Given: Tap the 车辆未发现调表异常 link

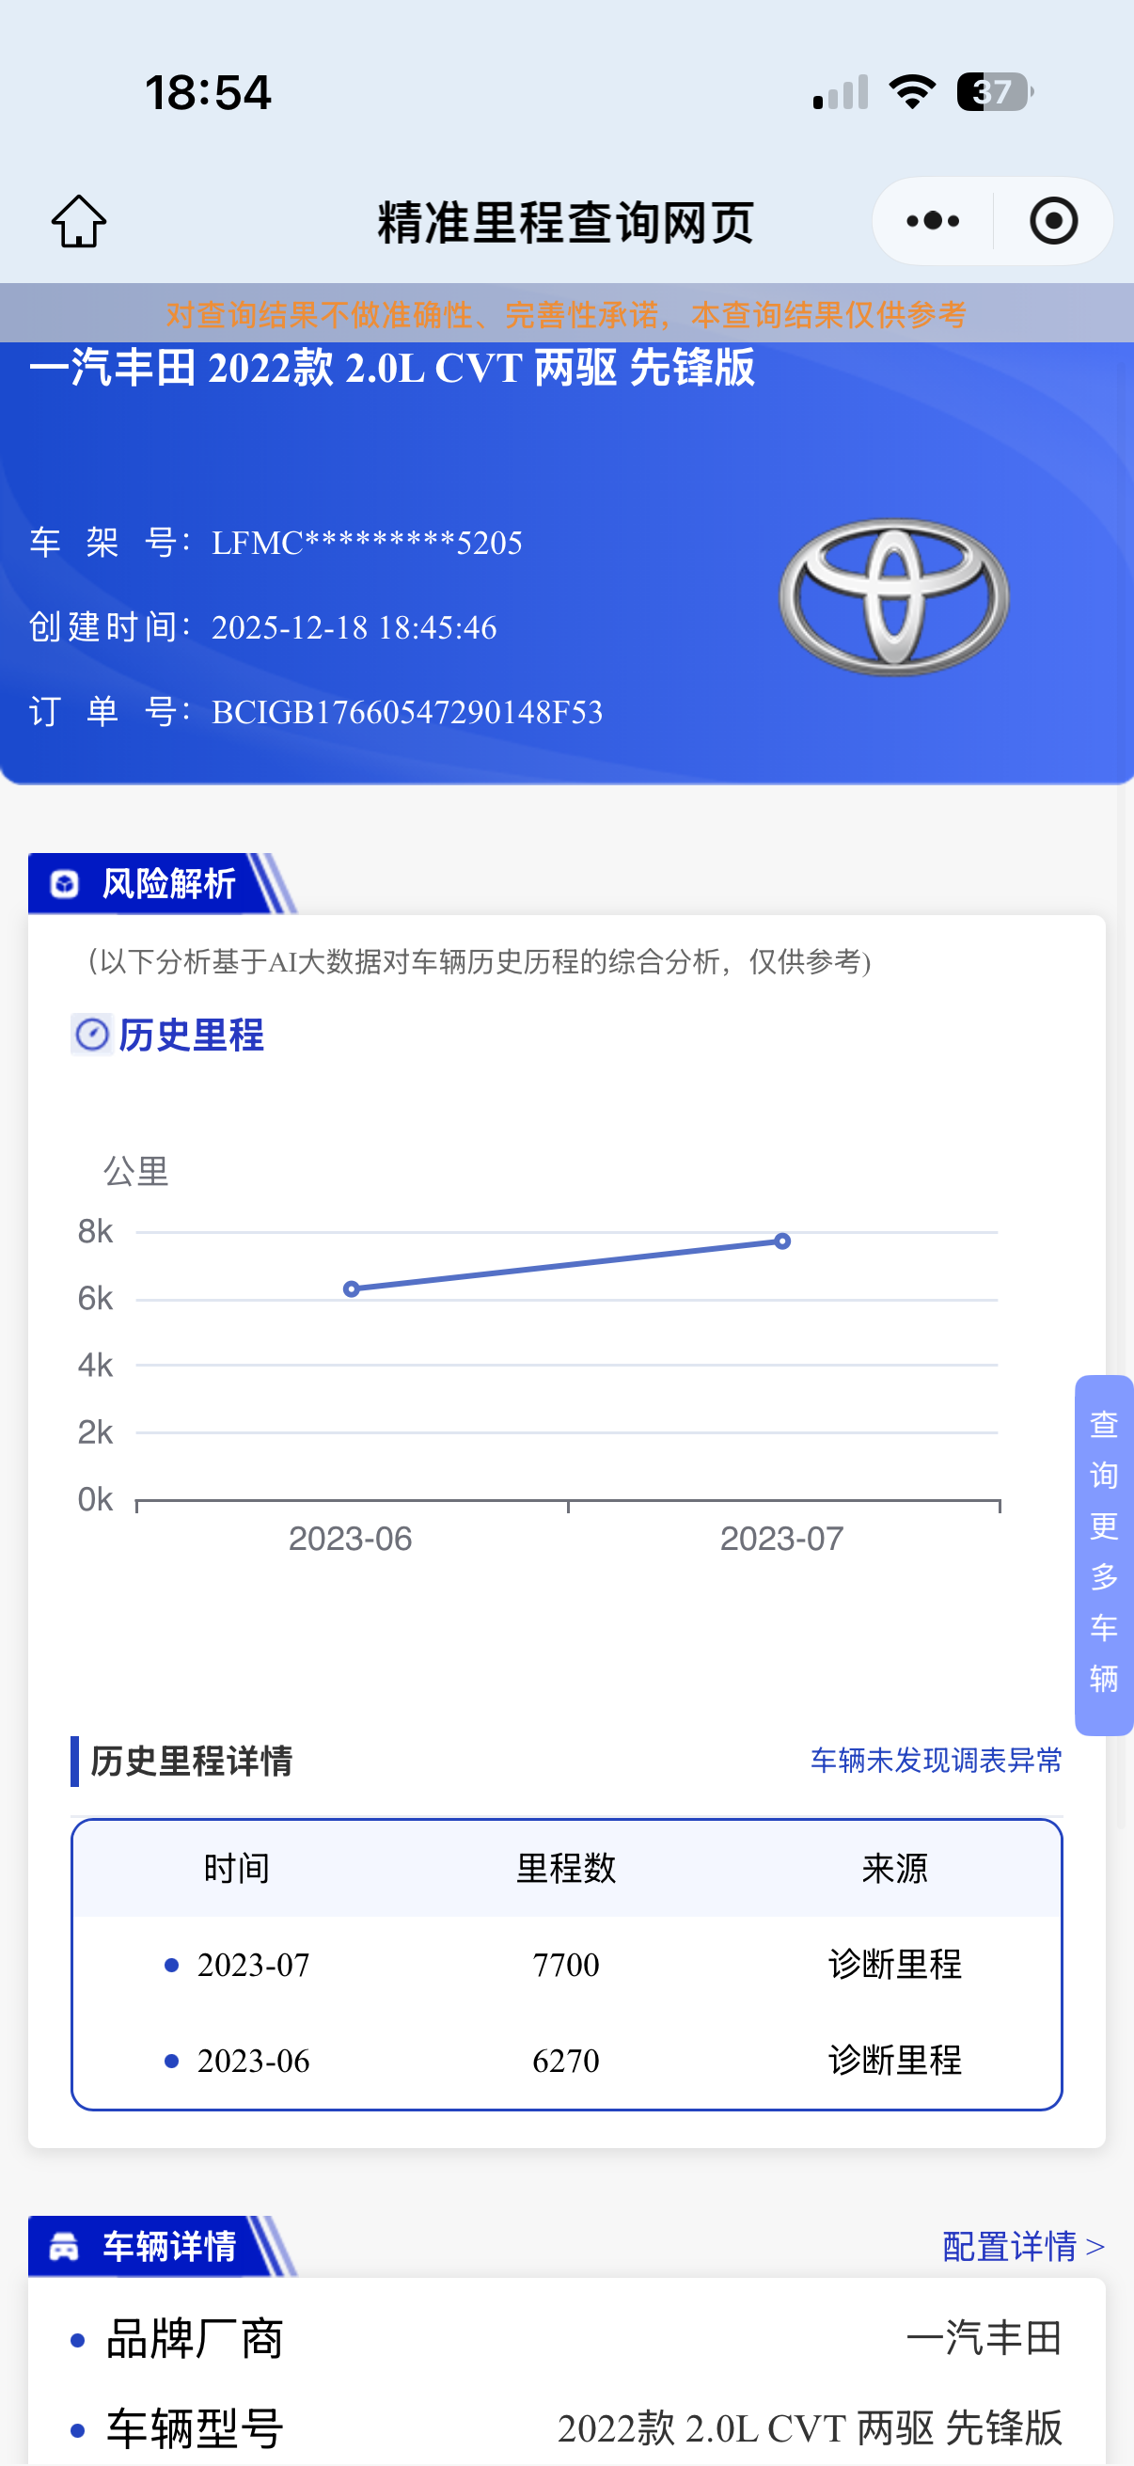Looking at the screenshot, I should click(x=936, y=1760).
